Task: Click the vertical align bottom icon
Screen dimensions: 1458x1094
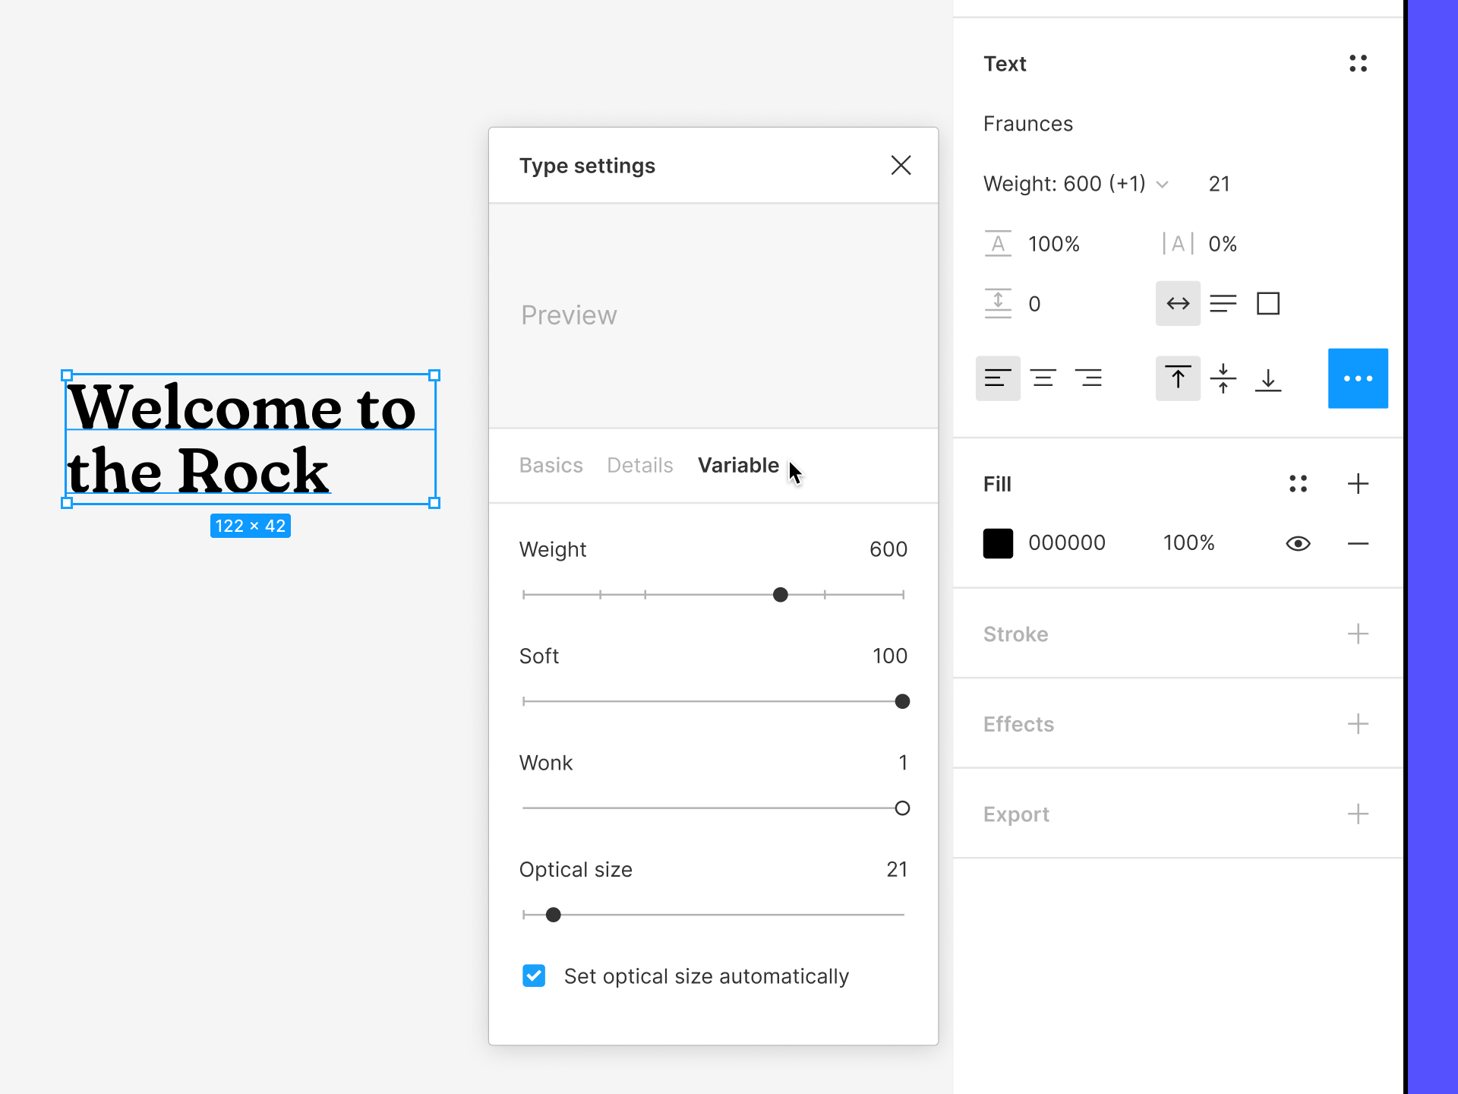Action: (1269, 378)
